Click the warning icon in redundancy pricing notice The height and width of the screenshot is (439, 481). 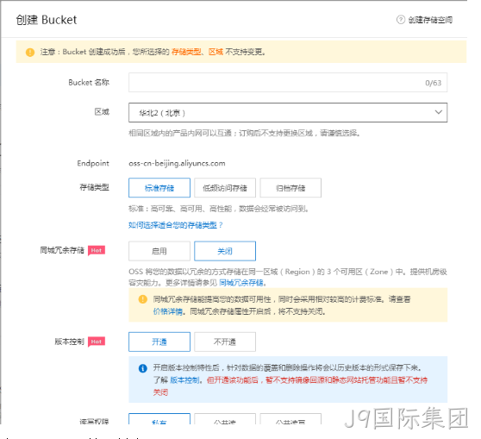click(142, 299)
